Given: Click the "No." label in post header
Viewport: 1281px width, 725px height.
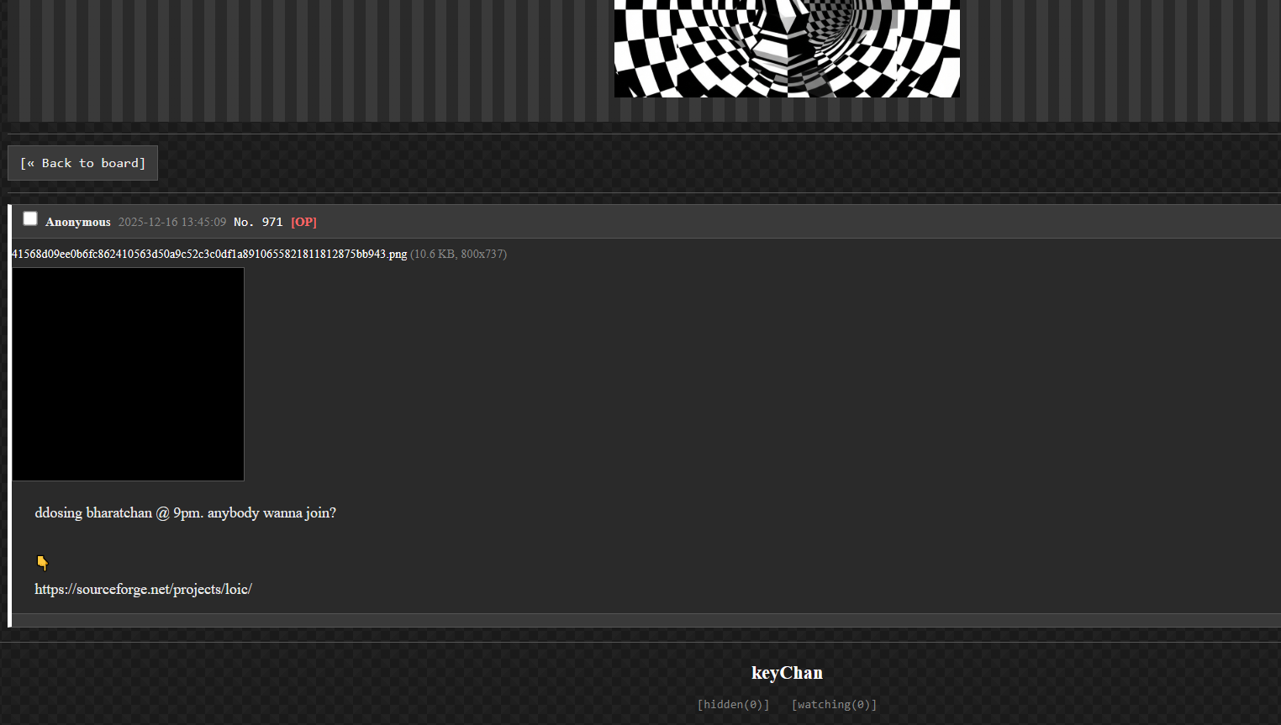Looking at the screenshot, I should pyautogui.click(x=244, y=222).
